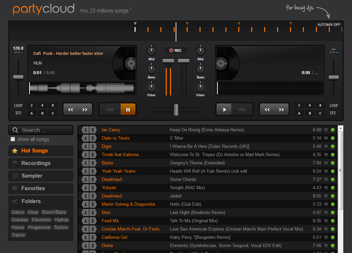Open the Hot Songs list
This screenshot has width=352, height=253.
[x=34, y=151]
